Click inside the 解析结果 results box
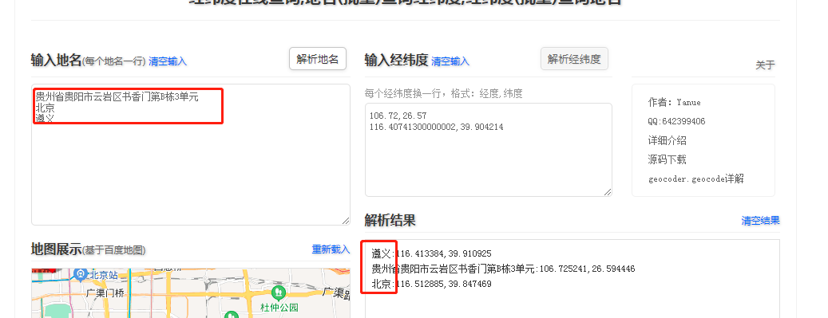Image resolution: width=828 pixels, height=318 pixels. click(x=572, y=279)
